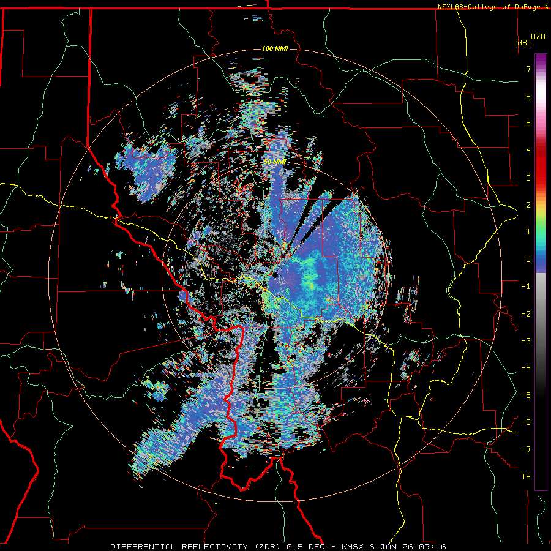Click the 3 value on the color scale

(x=528, y=178)
